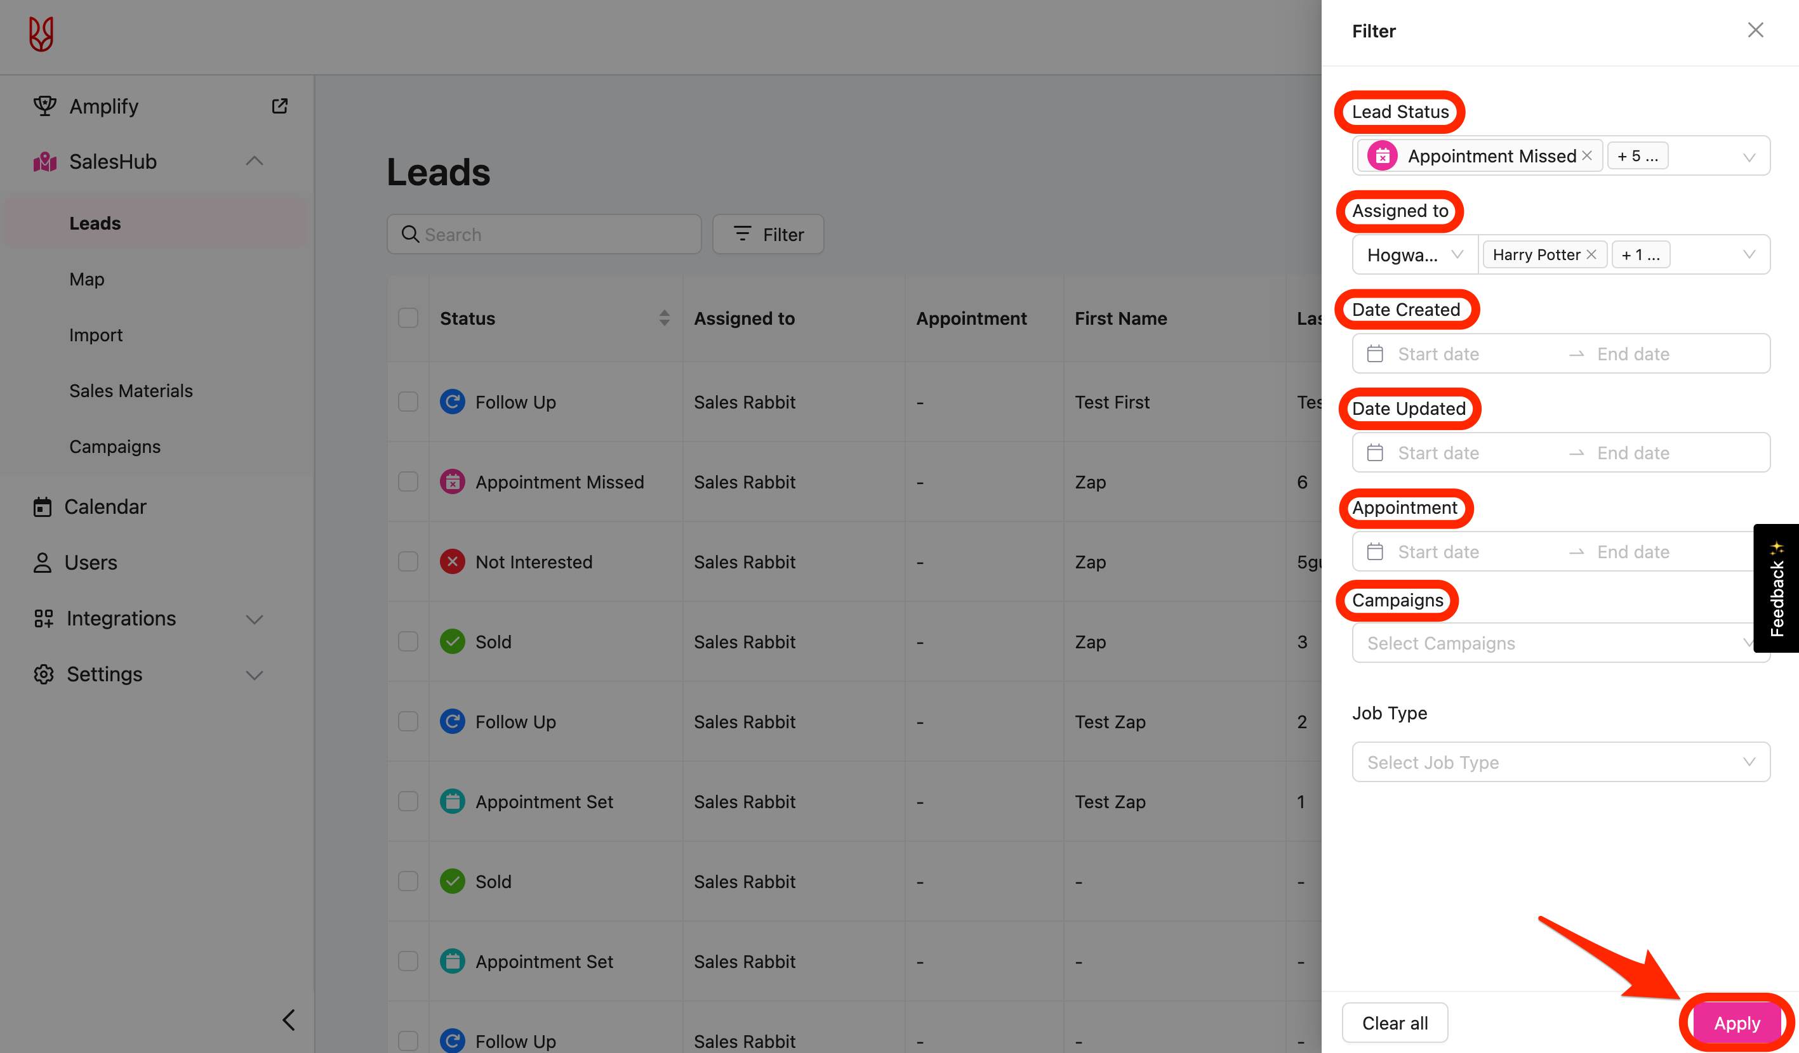Select the Not Interested lead row checkbox
Image resolution: width=1799 pixels, height=1053 pixels.
[408, 562]
